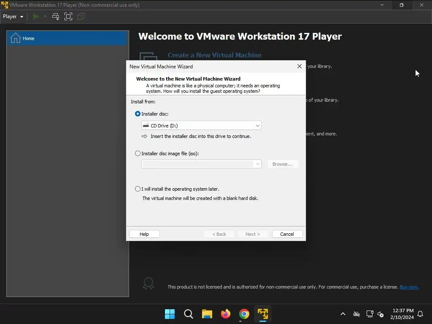Click the virtual machine icon beside Create link

pos(148,56)
